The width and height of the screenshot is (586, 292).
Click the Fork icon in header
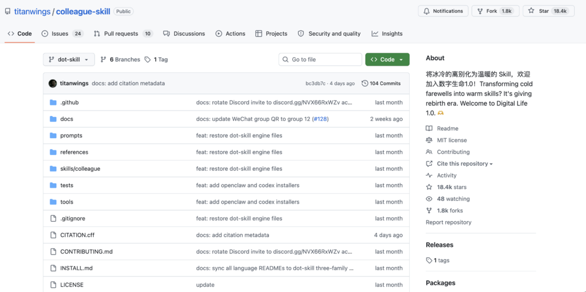point(480,11)
